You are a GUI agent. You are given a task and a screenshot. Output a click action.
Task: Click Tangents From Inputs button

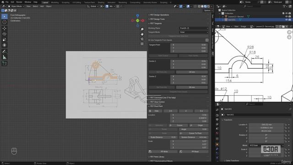178,92
